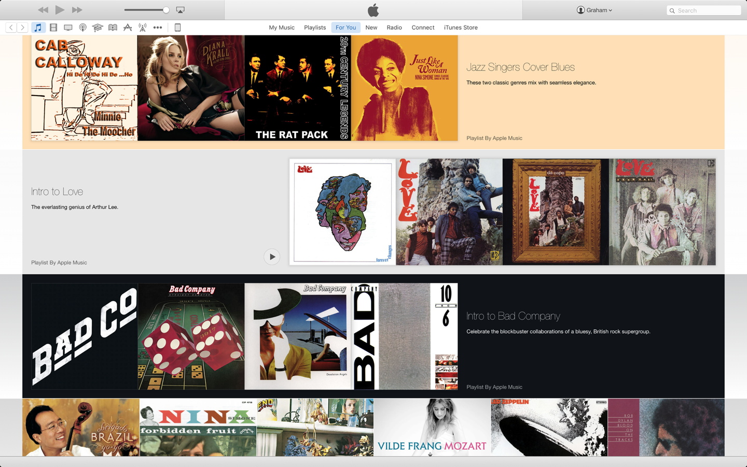Select the For You tab
This screenshot has height=467, width=747.
click(x=345, y=28)
